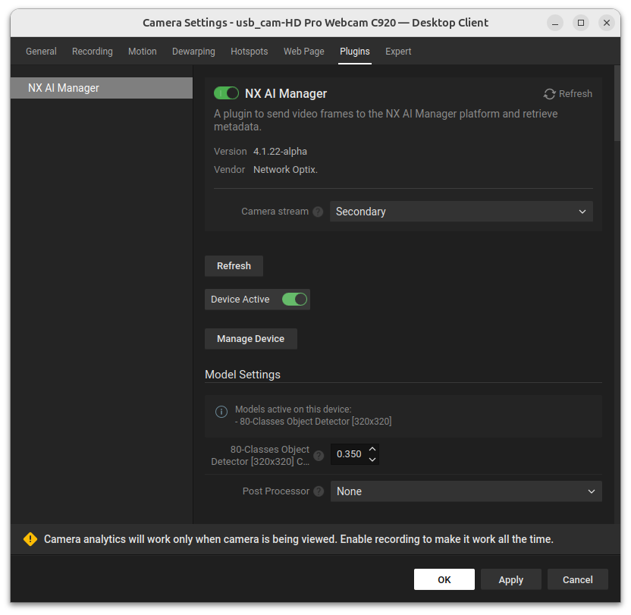
Task: Click the Cancel button
Action: point(577,579)
